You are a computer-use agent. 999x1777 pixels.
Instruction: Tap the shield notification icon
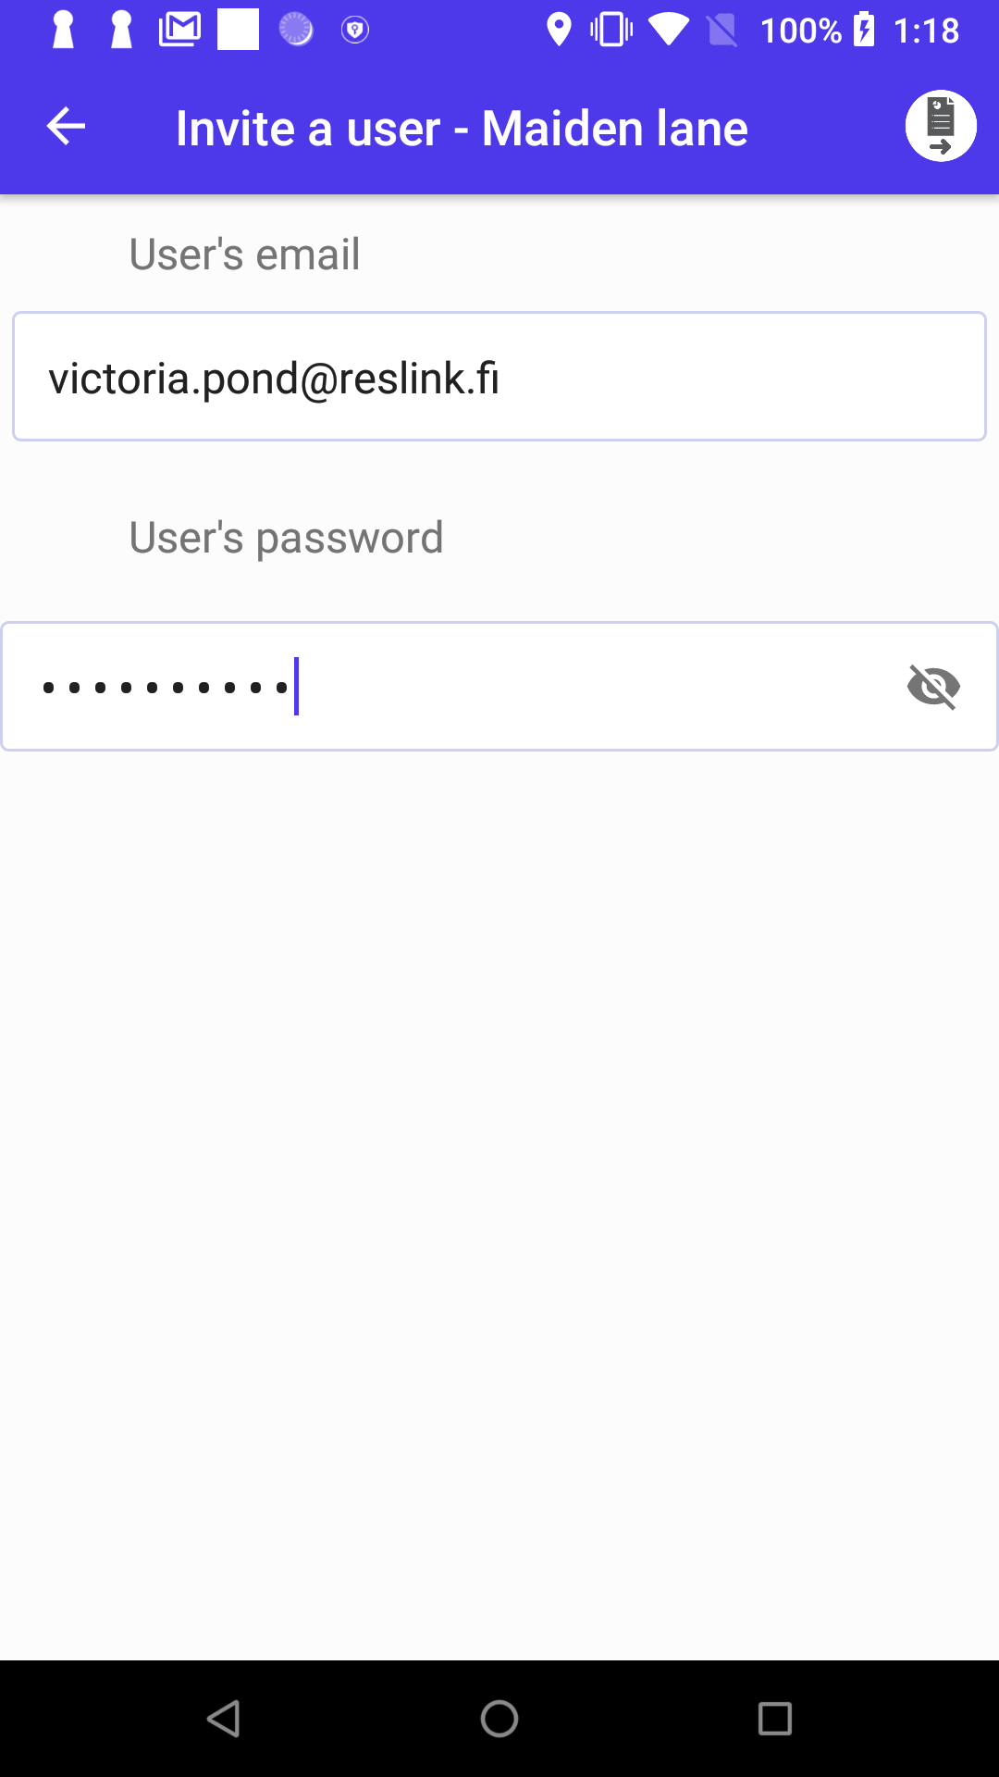[x=355, y=30]
